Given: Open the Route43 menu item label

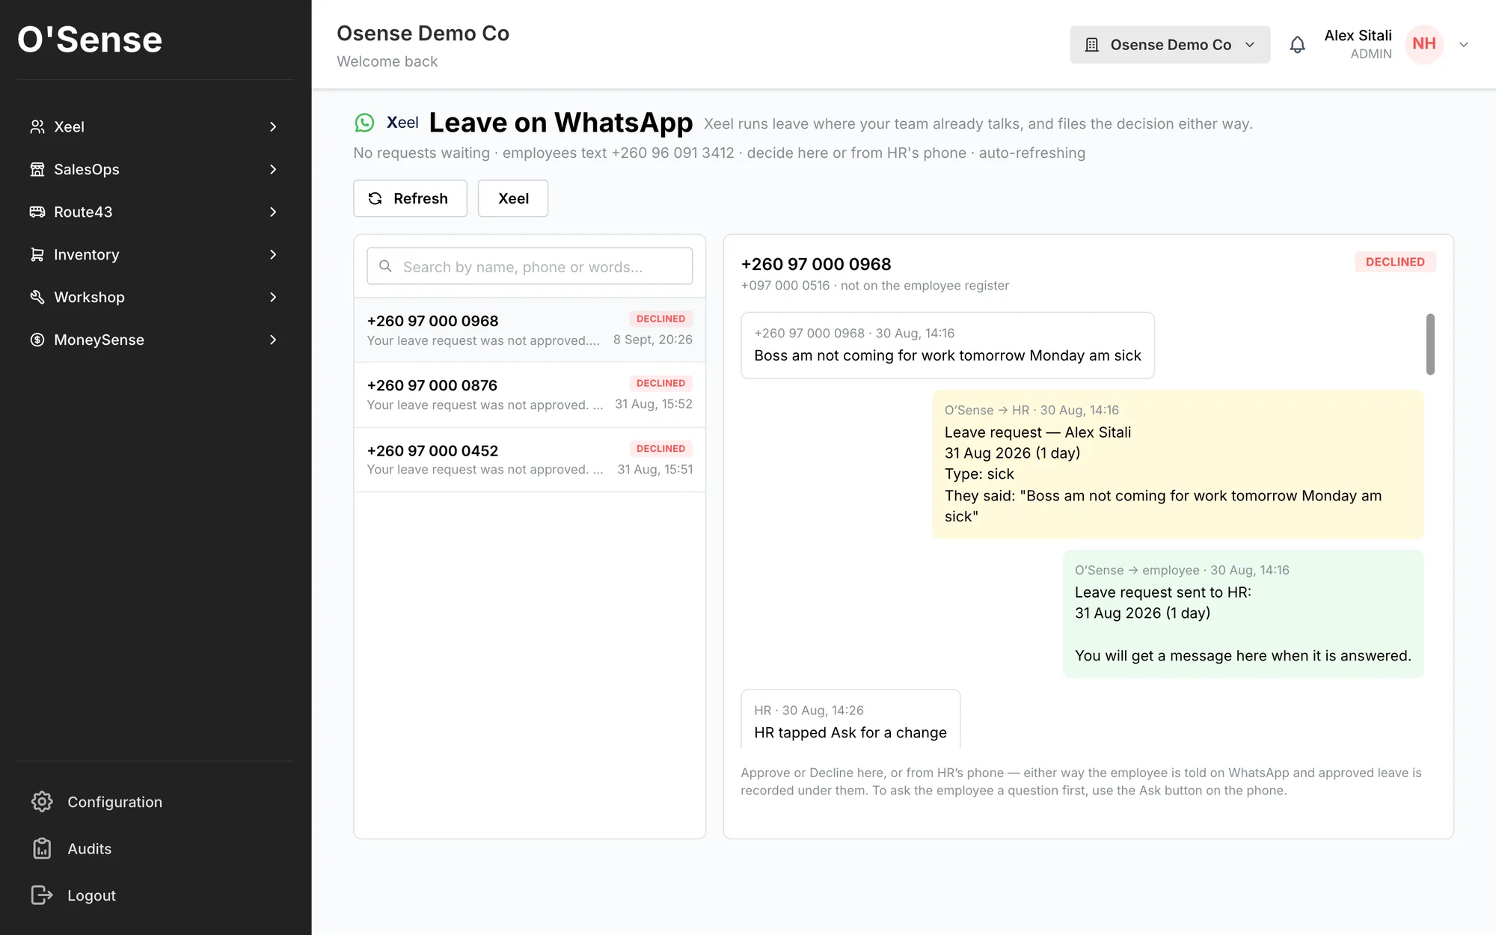Looking at the screenshot, I should [83, 212].
